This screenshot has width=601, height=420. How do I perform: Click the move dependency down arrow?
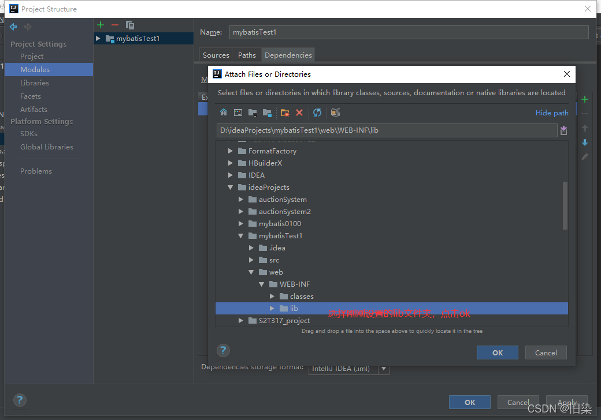(x=585, y=142)
